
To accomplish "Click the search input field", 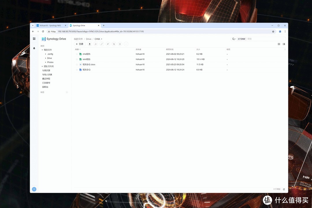I will pyautogui.click(x=266, y=39).
